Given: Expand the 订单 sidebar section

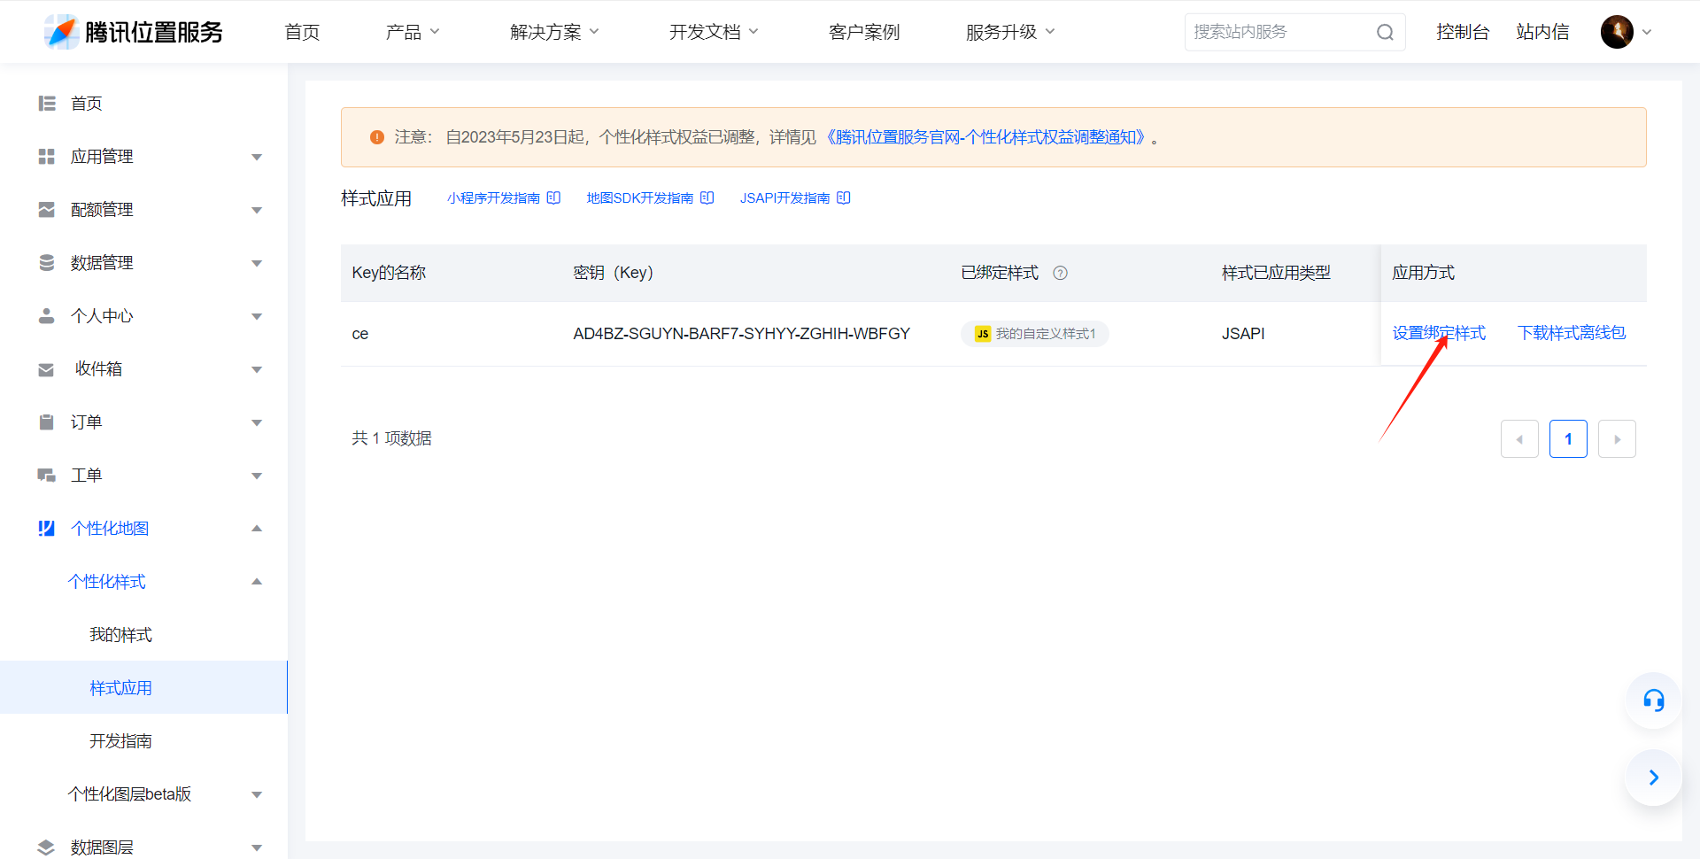Looking at the screenshot, I should [x=257, y=422].
